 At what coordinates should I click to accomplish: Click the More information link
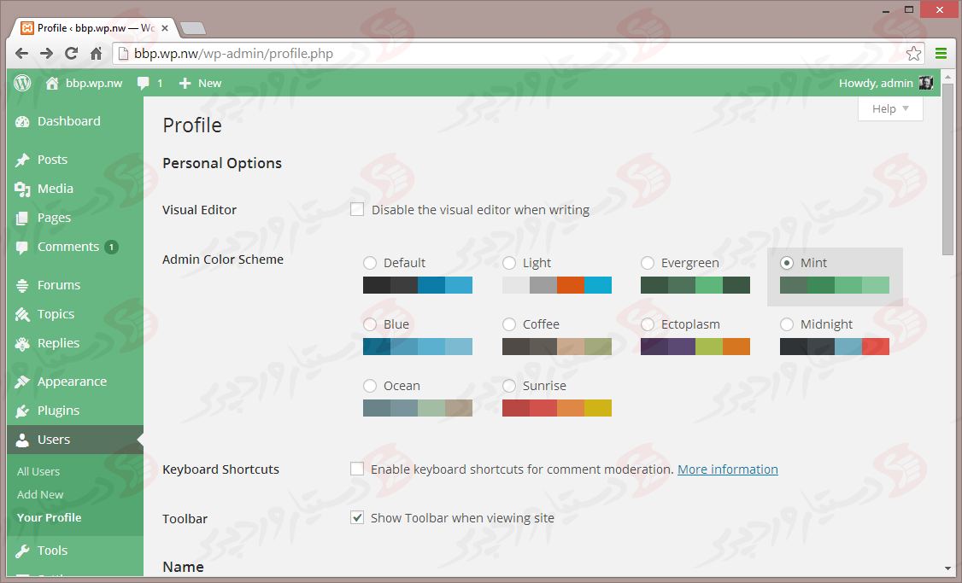(727, 469)
